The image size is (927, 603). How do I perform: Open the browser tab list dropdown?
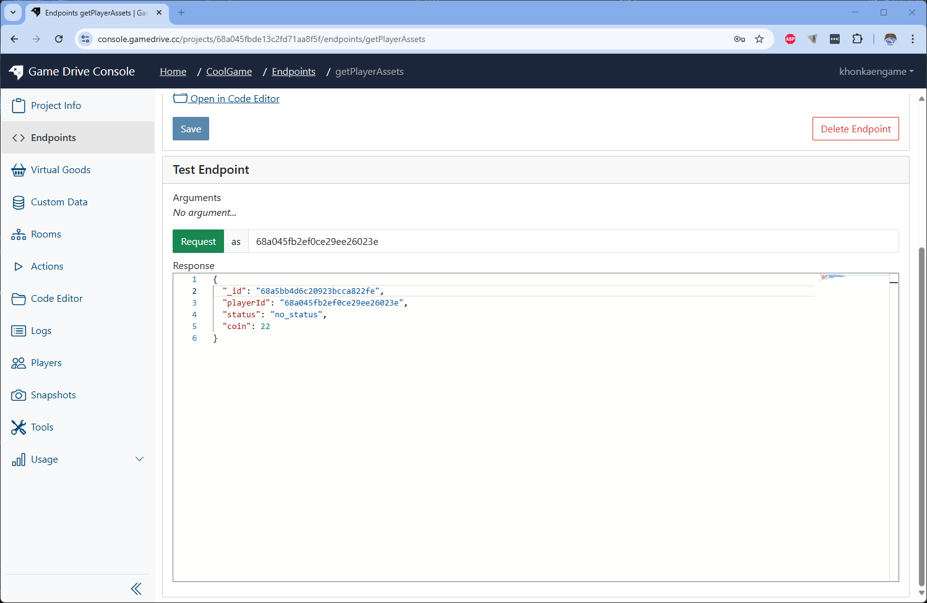click(13, 12)
